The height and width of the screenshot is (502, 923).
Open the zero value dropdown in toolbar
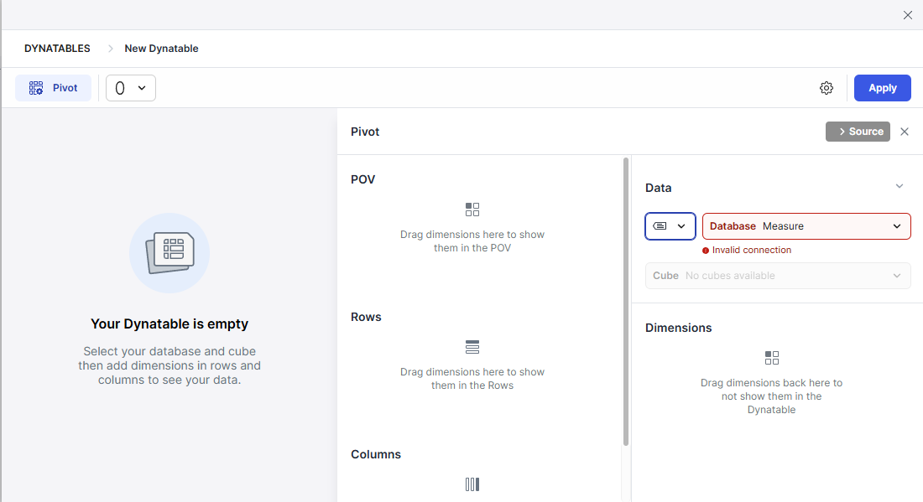(131, 88)
